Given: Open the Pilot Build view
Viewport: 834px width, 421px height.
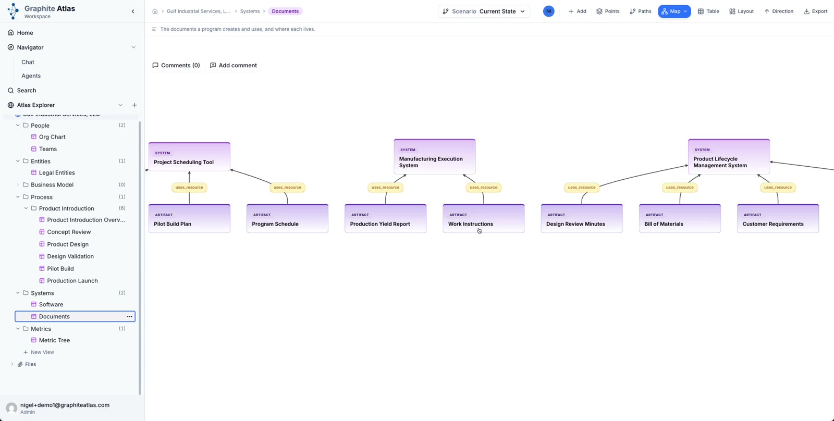Looking at the screenshot, I should pos(60,269).
